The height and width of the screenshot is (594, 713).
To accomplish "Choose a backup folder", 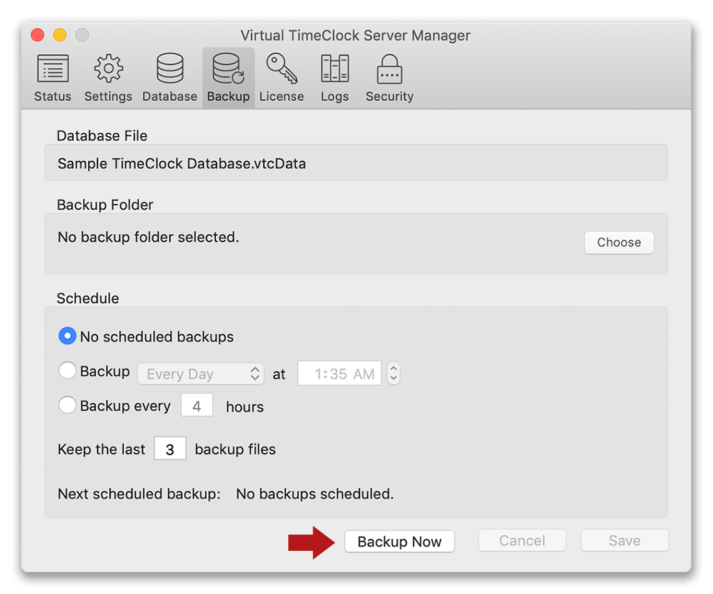I will (x=619, y=243).
